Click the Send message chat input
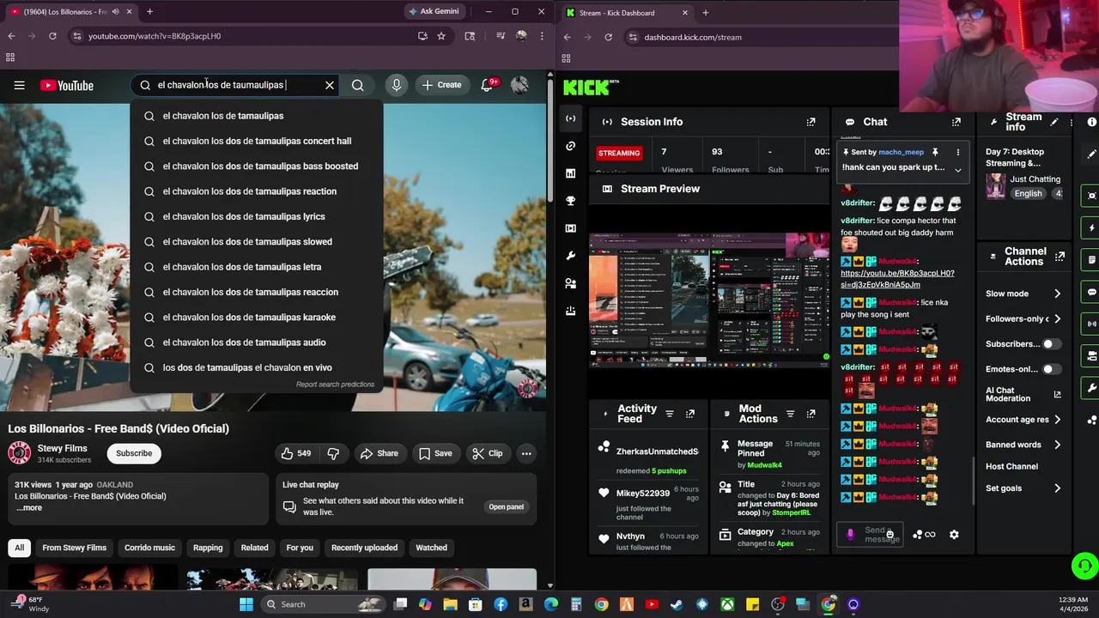Viewport: 1099px width, 618px height. tap(871, 534)
